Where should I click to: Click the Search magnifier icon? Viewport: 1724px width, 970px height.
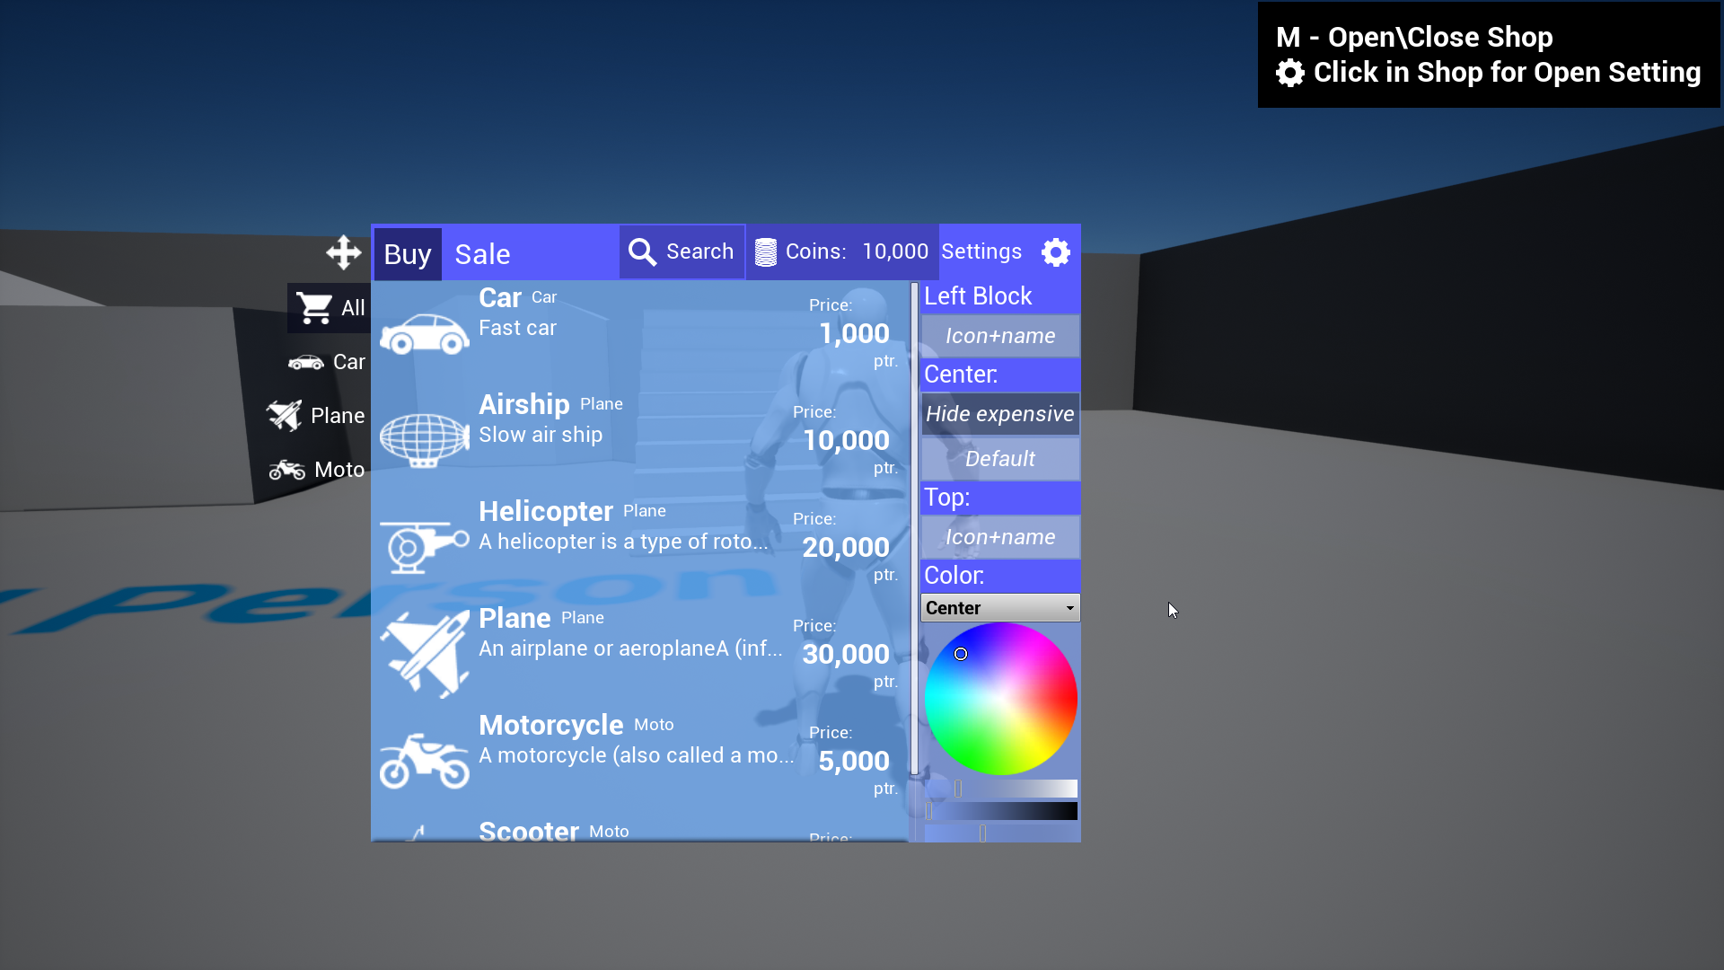[x=643, y=252]
